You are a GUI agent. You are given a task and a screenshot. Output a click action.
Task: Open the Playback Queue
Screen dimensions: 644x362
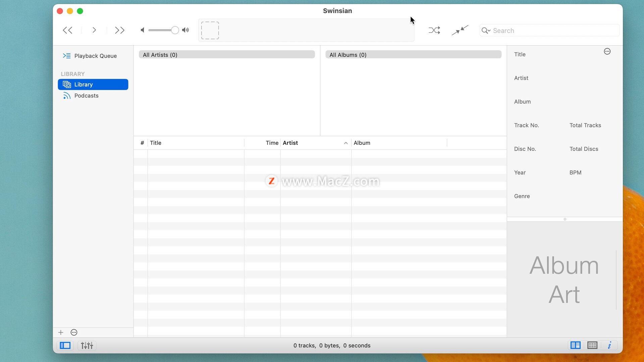(93, 56)
